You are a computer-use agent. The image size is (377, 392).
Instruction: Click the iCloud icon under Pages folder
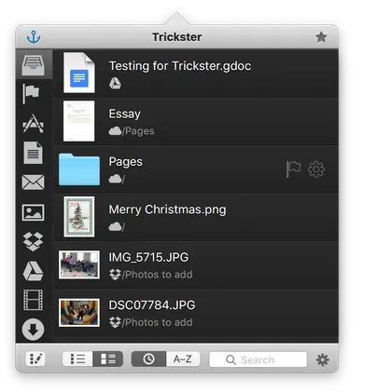tap(115, 179)
